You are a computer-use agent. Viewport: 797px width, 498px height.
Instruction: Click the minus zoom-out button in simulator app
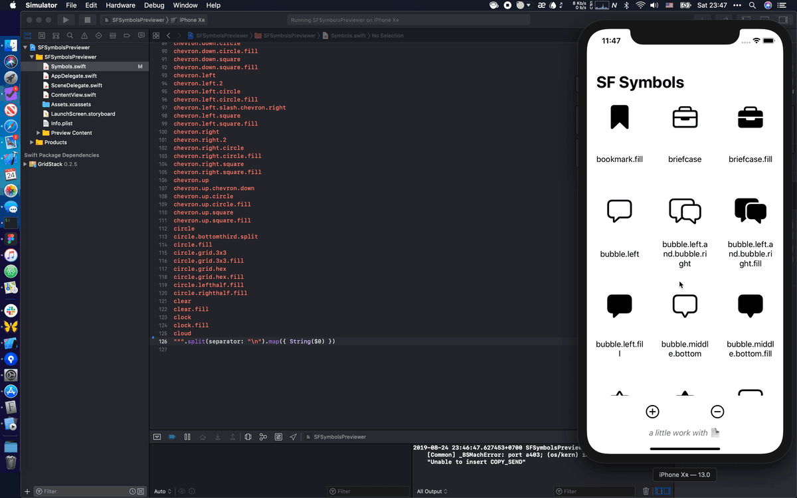[717, 412]
